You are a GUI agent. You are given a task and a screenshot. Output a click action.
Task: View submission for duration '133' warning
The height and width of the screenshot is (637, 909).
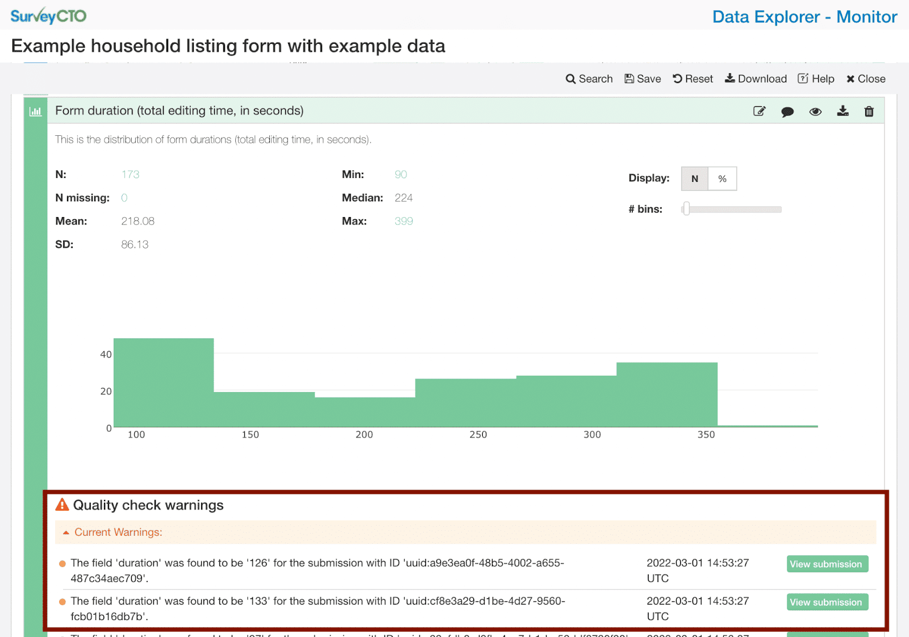(827, 602)
